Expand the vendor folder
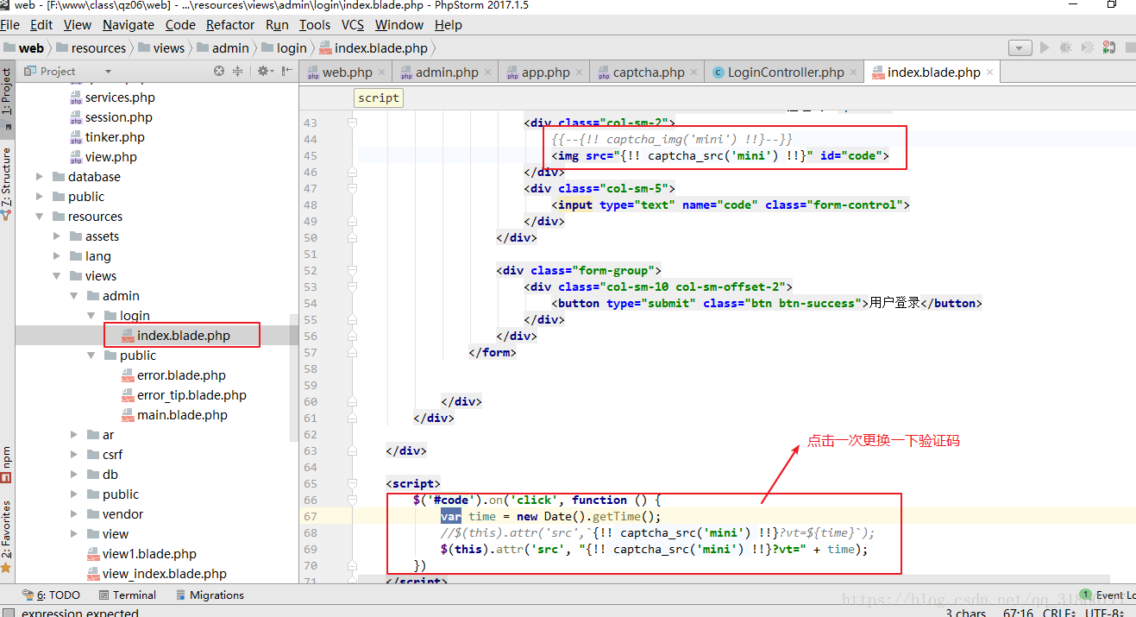Image resolution: width=1136 pixels, height=617 pixels. coord(74,514)
